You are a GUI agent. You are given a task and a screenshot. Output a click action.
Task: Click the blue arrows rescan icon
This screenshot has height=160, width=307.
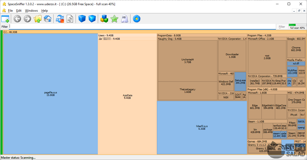pyautogui.click(x=60, y=19)
